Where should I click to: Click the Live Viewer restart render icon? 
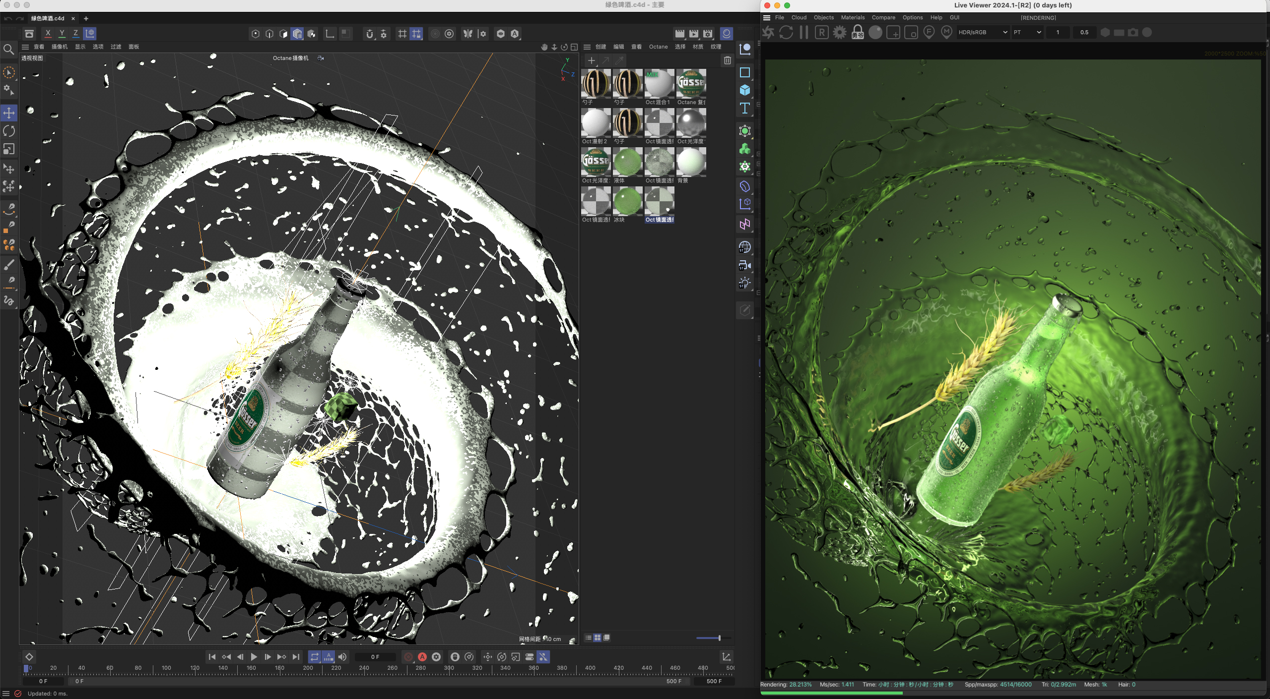[x=786, y=32]
